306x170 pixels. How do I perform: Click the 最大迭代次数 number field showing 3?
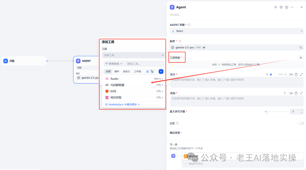[295, 111]
